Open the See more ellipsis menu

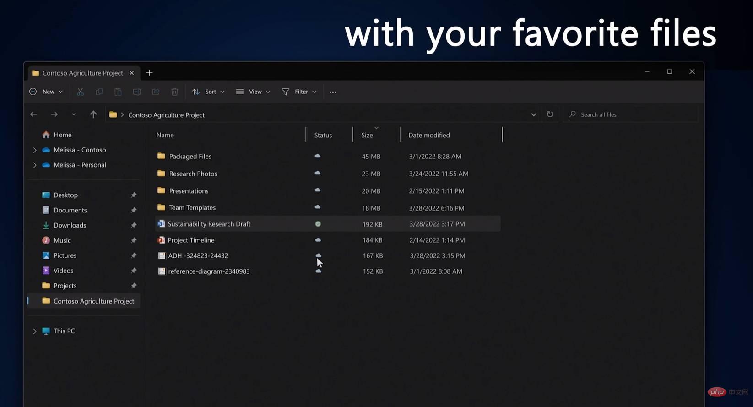pyautogui.click(x=333, y=92)
